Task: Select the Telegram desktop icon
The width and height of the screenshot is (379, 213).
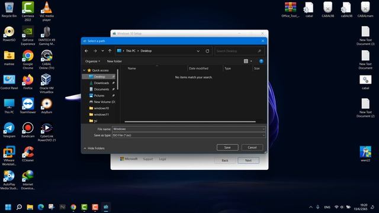Action: pos(9,130)
